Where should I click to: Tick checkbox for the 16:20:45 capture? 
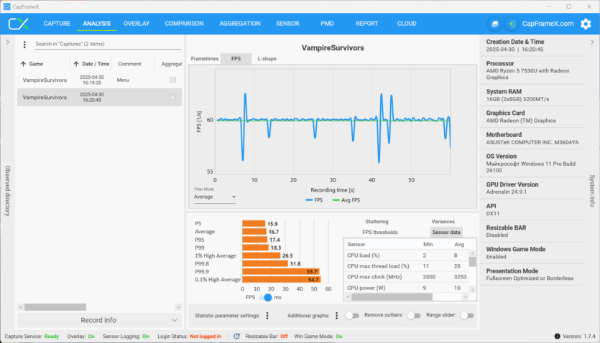pyautogui.click(x=173, y=97)
